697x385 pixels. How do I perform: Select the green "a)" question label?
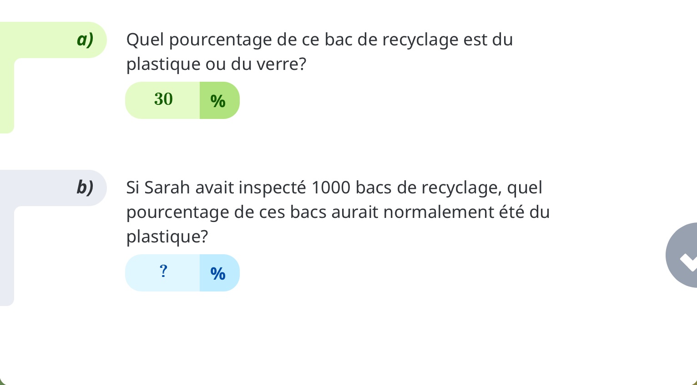coord(85,39)
